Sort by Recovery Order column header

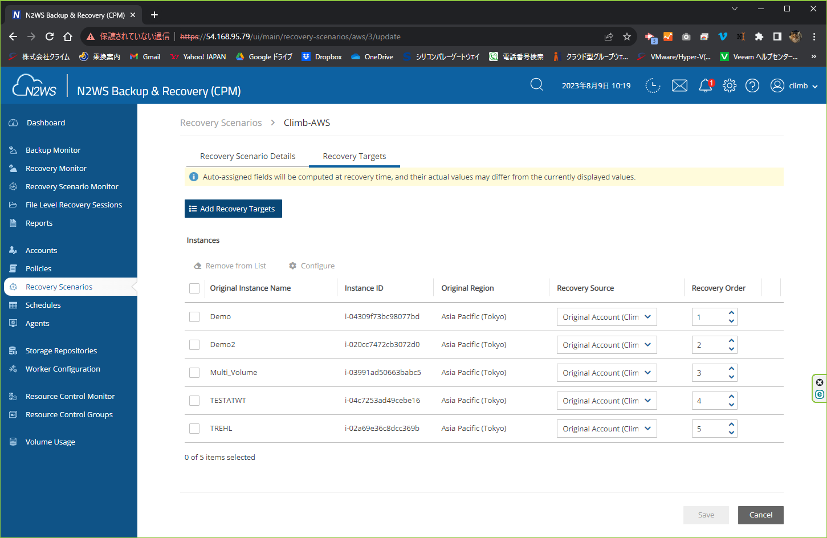(x=718, y=288)
